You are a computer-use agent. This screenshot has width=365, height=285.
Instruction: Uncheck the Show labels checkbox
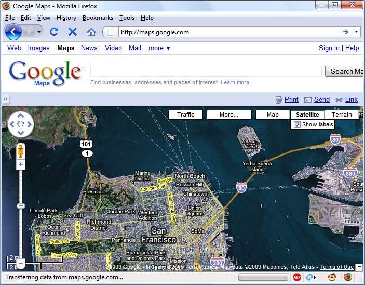coord(297,124)
